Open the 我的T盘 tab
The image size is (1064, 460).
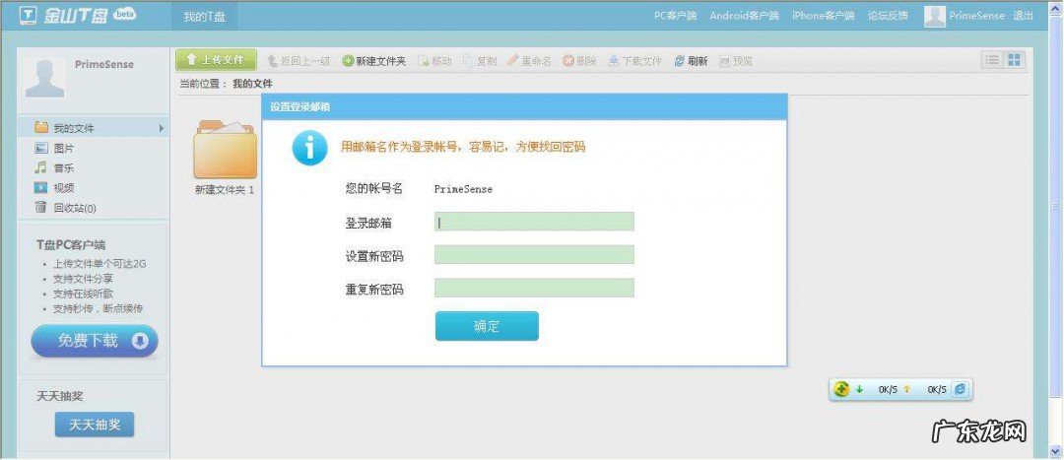click(204, 17)
